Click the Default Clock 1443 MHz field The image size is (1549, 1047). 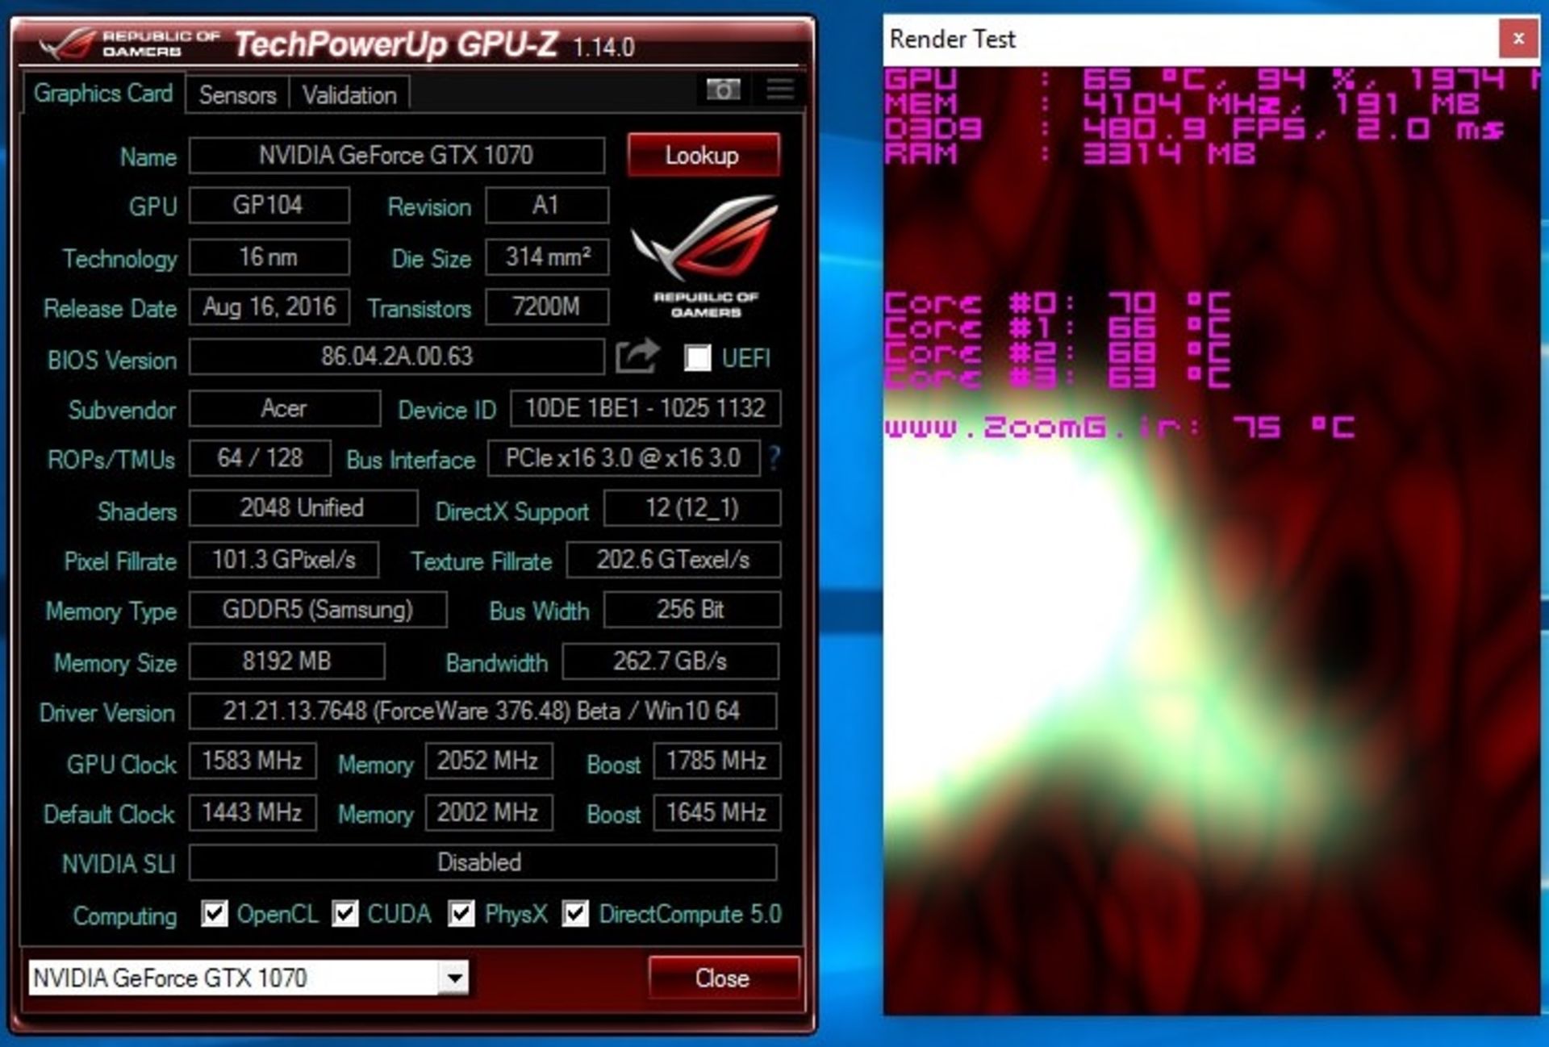pos(252,813)
